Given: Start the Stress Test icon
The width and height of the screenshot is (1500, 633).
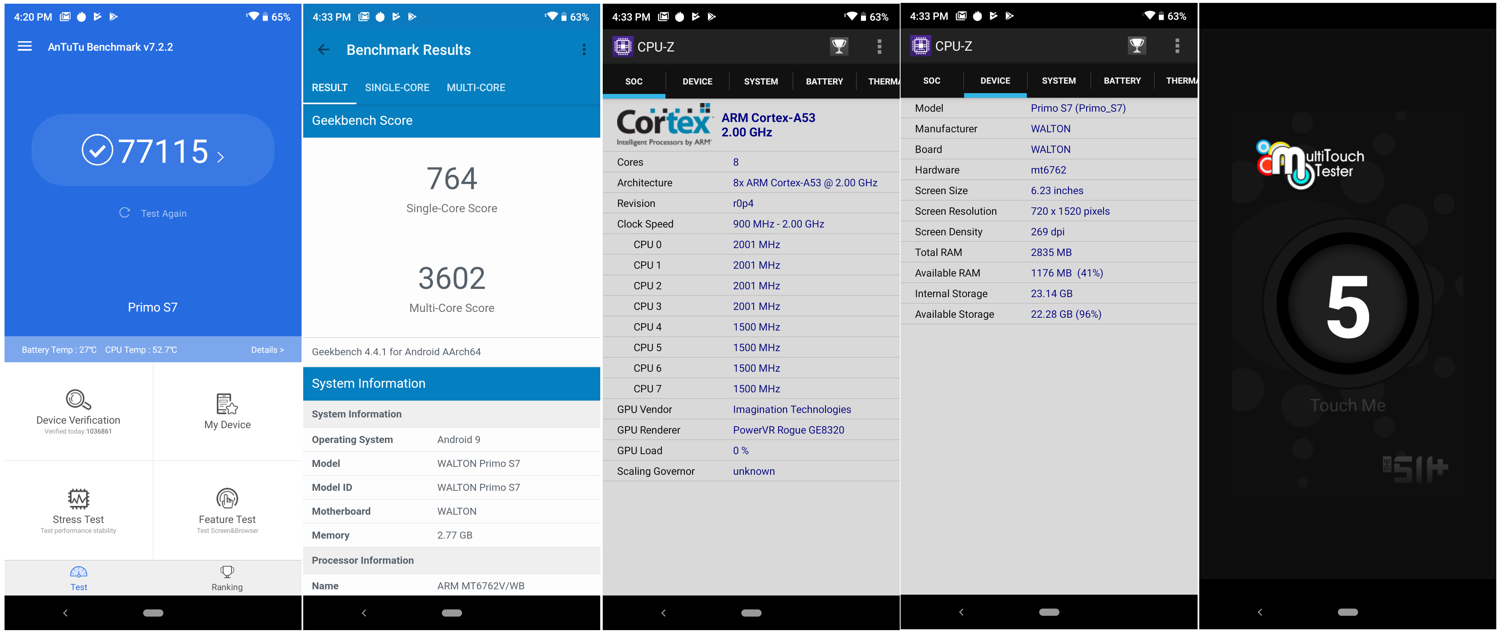Looking at the screenshot, I should click(78, 499).
